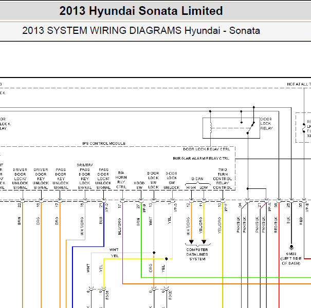Click the "BLU" wire color label

pyautogui.click(x=101, y=220)
